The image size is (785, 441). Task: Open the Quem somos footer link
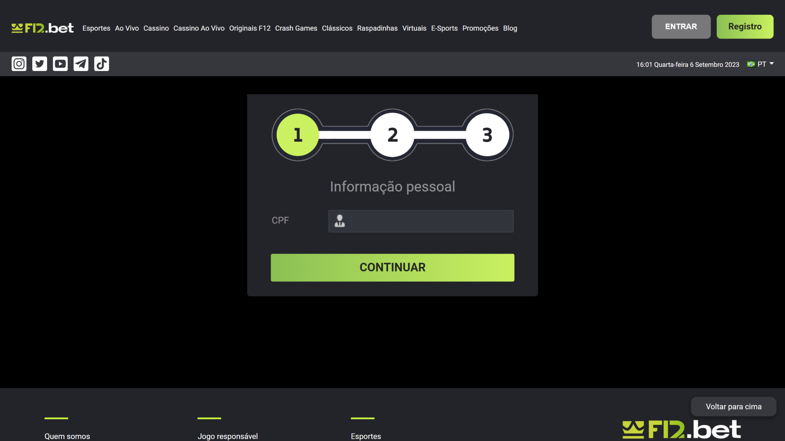coord(67,436)
